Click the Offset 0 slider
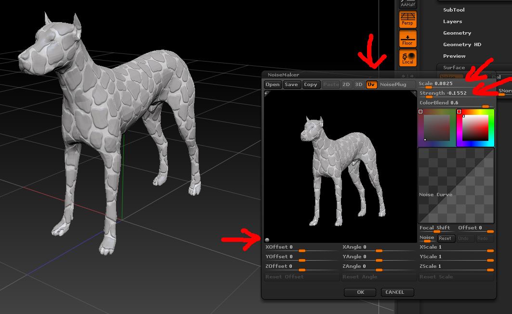The image size is (512, 314). point(475,229)
